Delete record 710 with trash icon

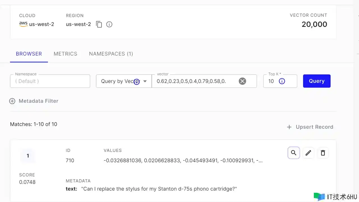pyautogui.click(x=323, y=153)
